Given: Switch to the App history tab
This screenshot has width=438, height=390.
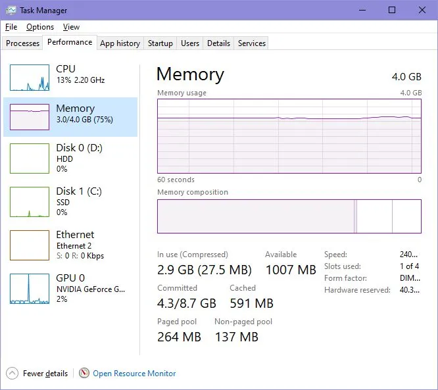Looking at the screenshot, I should (120, 43).
